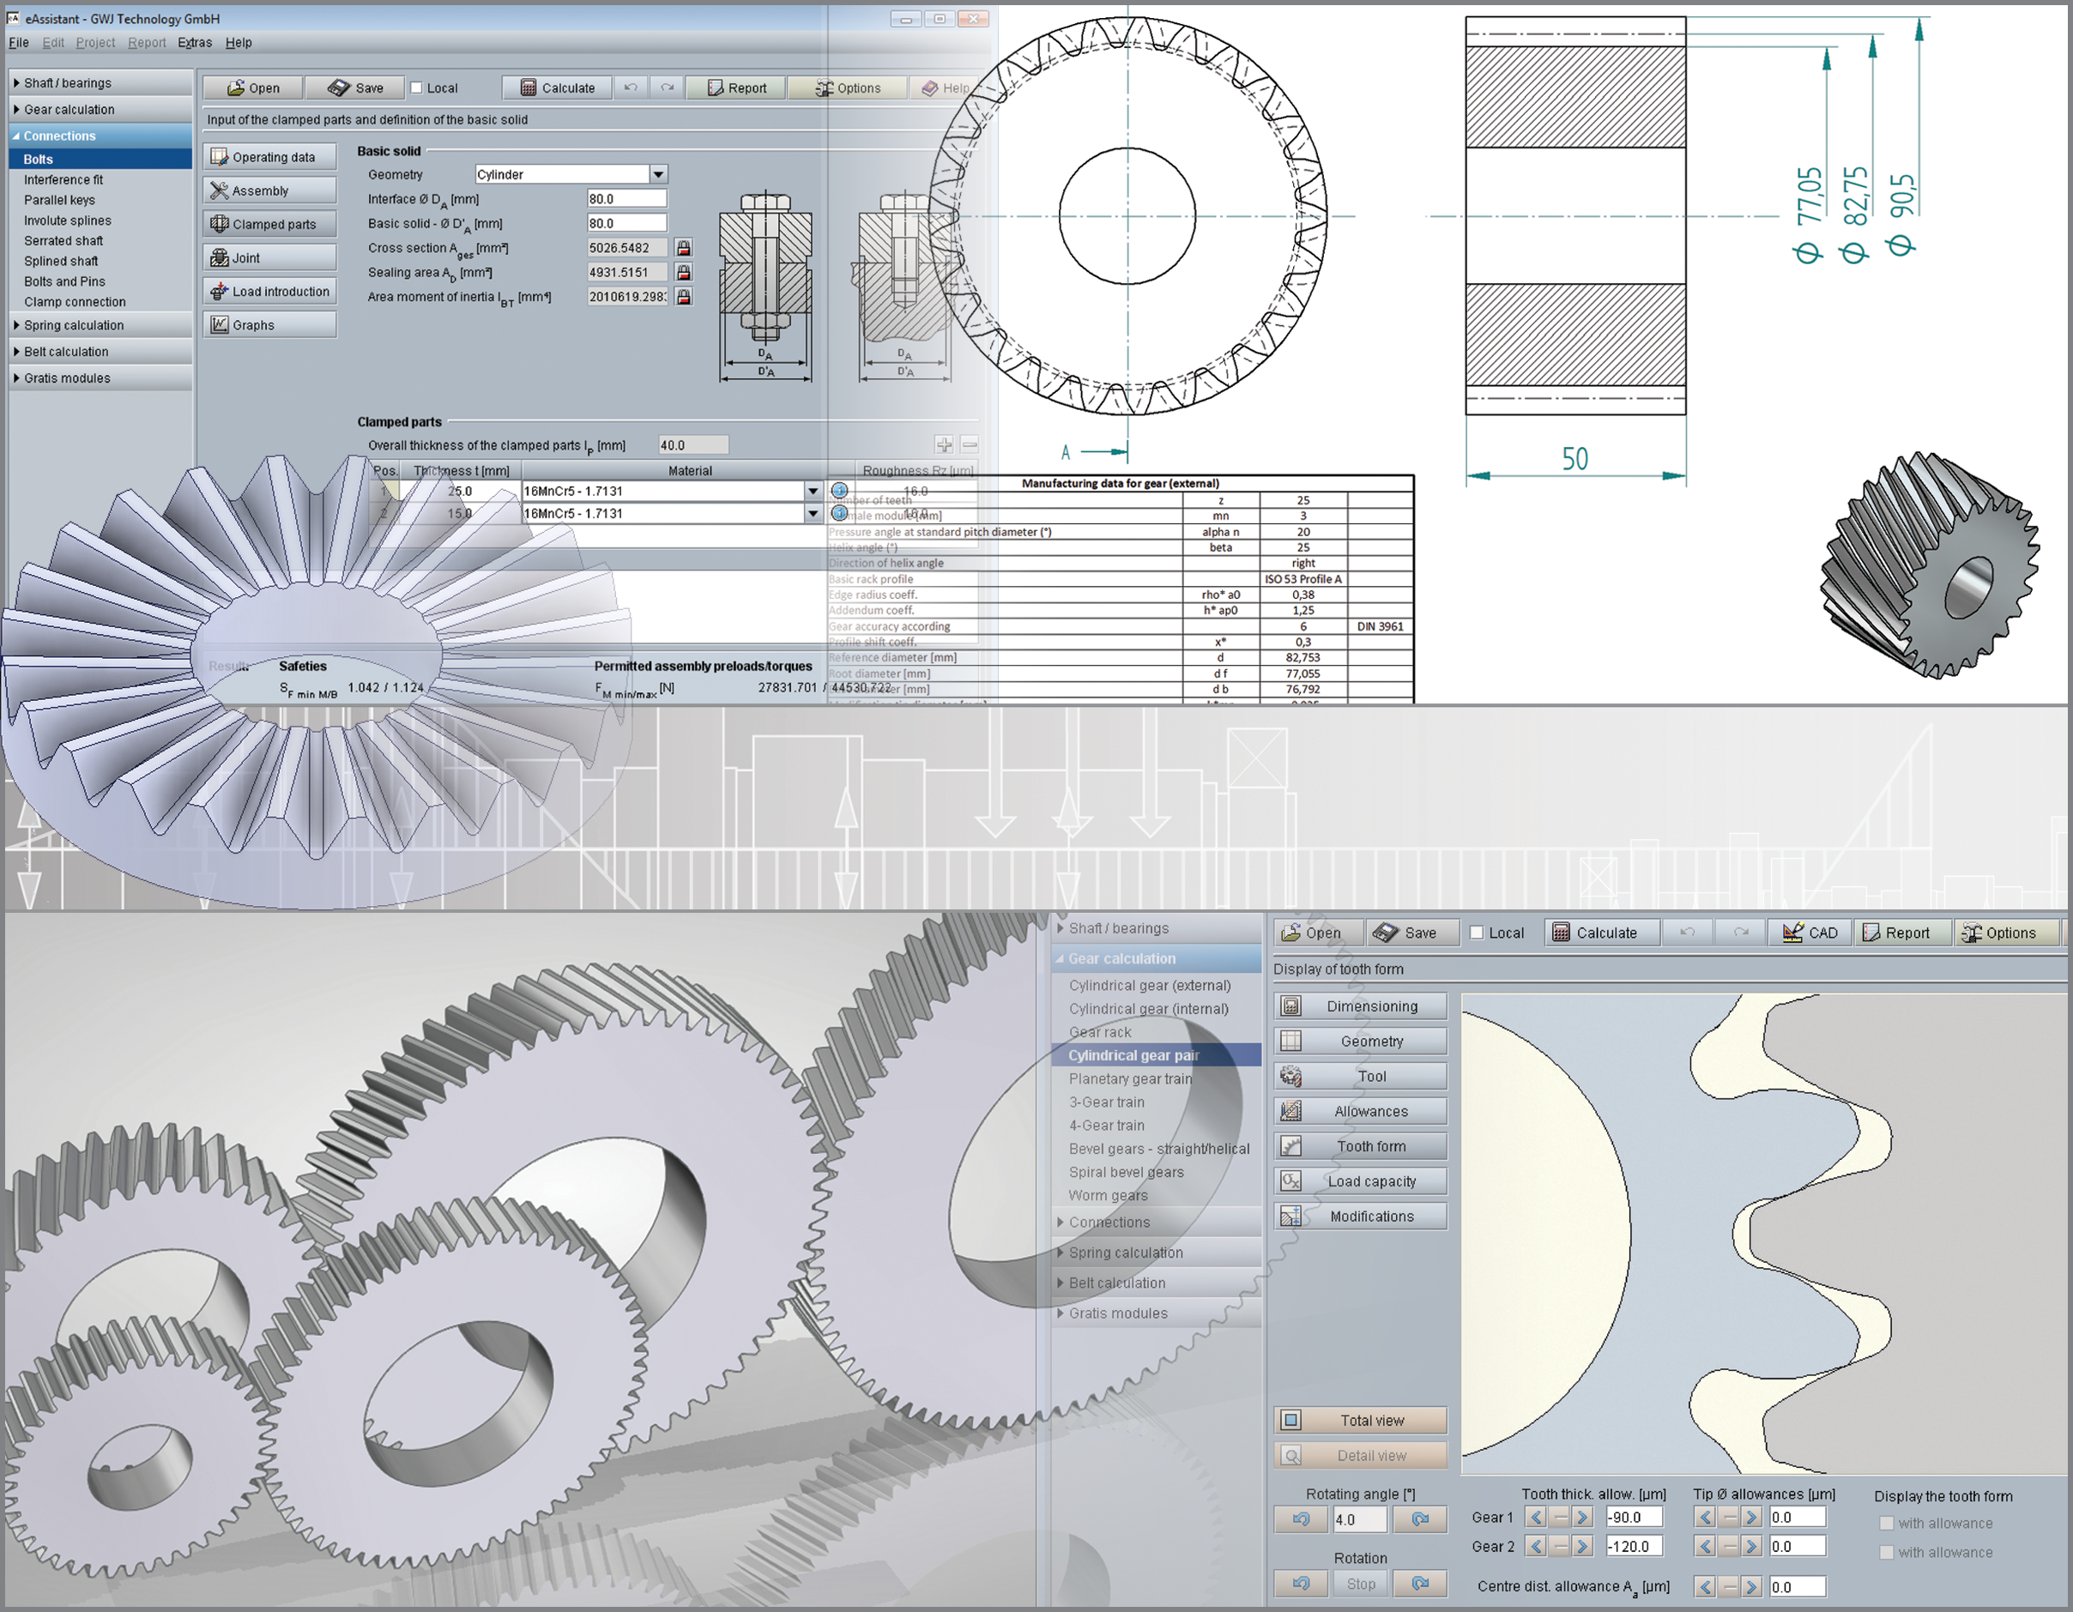Select Cylindrical gear pair in the tree
This screenshot has height=1612, width=2073.
click(1133, 1055)
